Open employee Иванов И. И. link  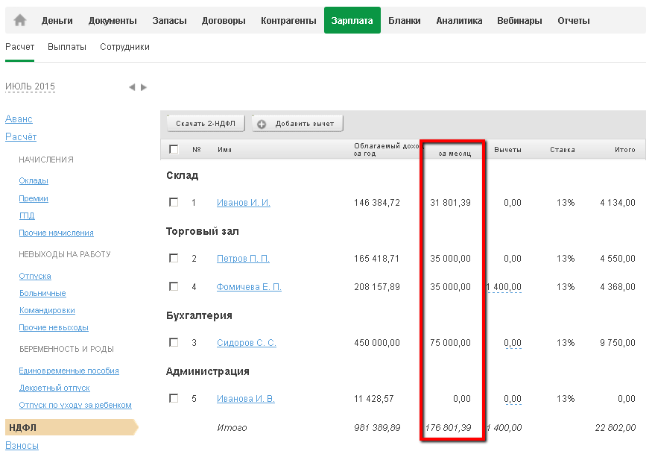pos(244,203)
